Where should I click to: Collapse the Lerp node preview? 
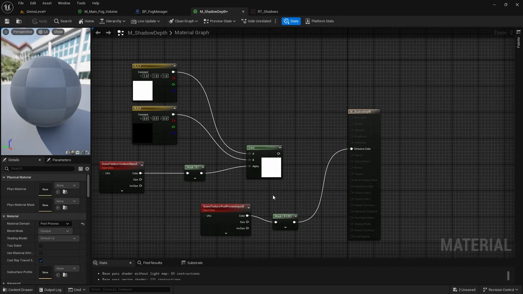click(280, 148)
